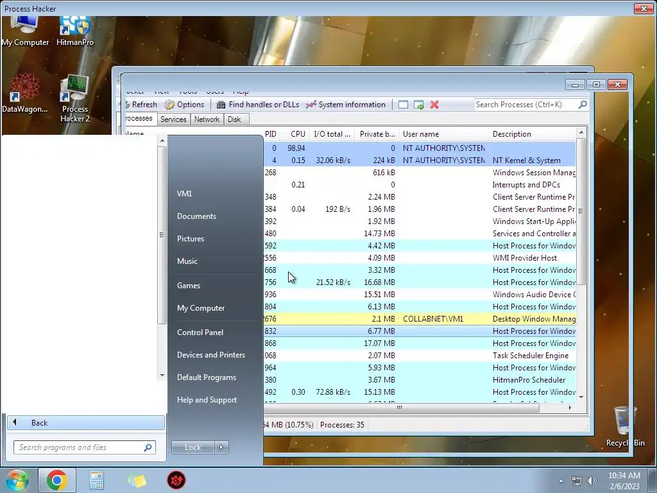Open the volume speaker tray icon
Viewport: 657px width, 493px height.
click(x=592, y=481)
